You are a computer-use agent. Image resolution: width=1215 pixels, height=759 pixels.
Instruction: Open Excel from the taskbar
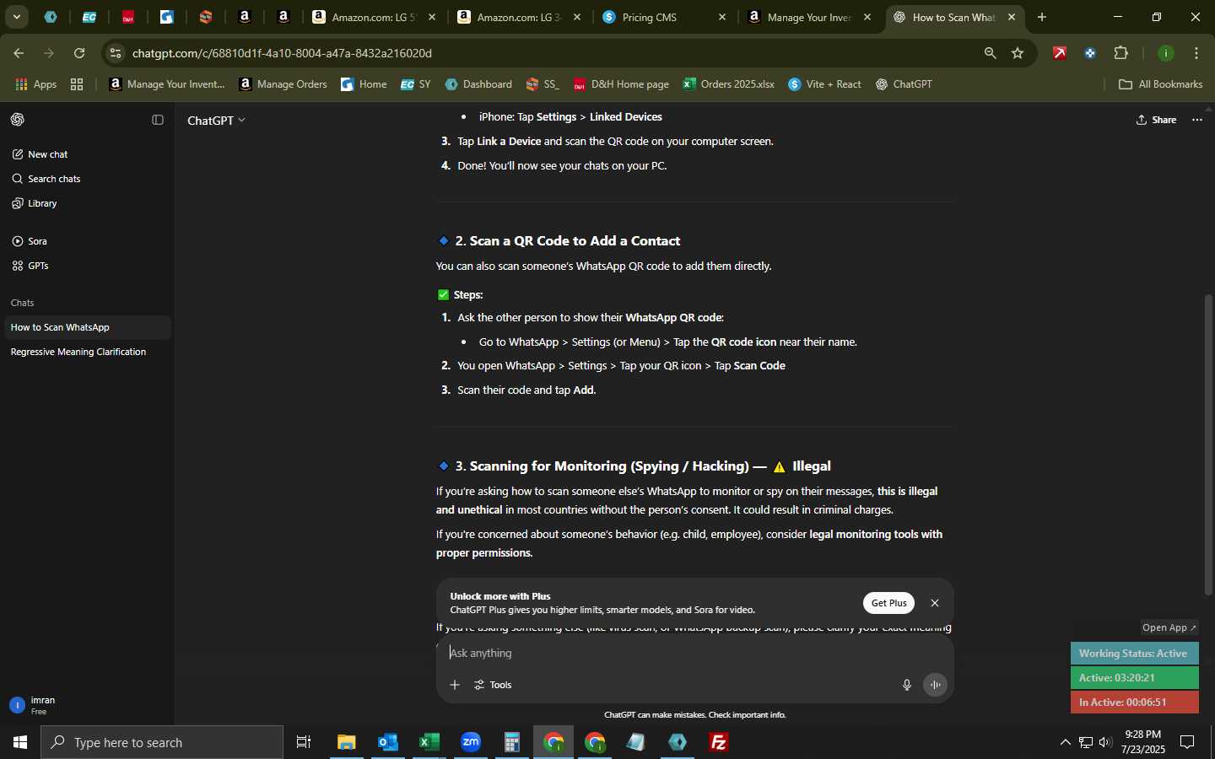tap(429, 742)
